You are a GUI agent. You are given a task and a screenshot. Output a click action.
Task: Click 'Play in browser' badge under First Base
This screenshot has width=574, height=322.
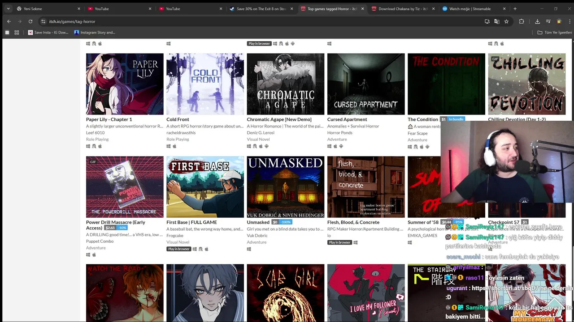pos(178,249)
